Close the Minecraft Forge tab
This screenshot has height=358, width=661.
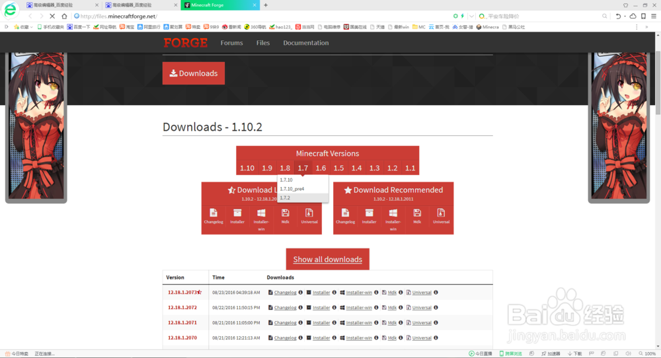tap(254, 5)
